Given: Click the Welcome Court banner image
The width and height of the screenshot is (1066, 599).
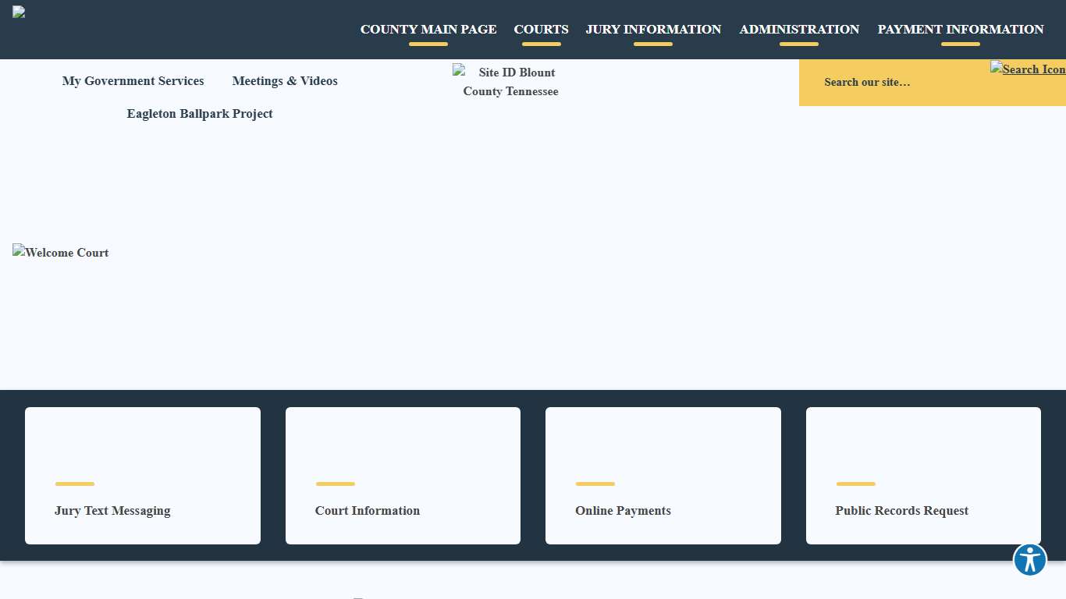Looking at the screenshot, I should click(x=60, y=253).
